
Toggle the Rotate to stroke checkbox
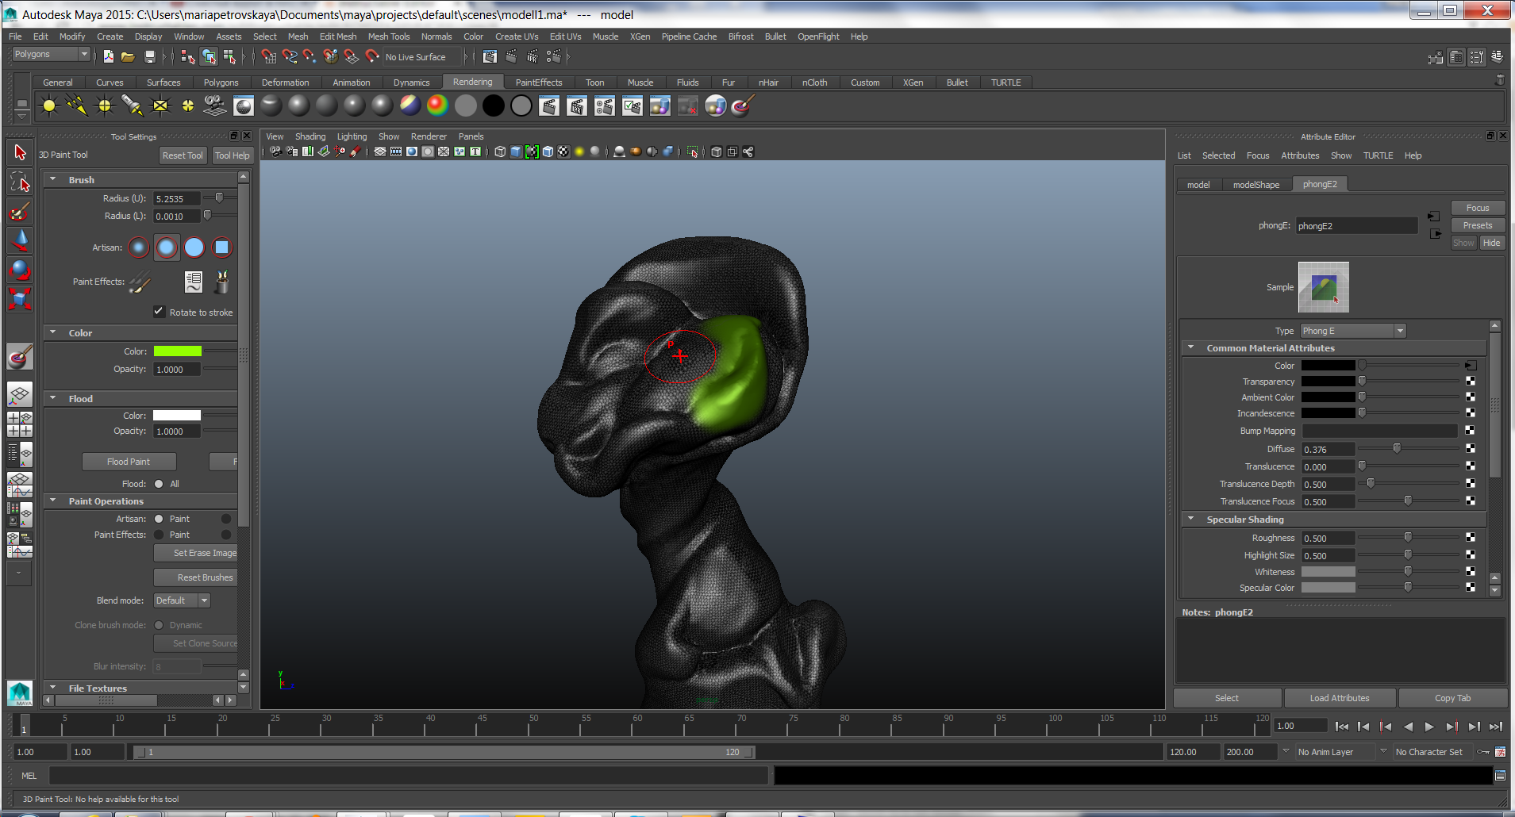[x=159, y=311]
